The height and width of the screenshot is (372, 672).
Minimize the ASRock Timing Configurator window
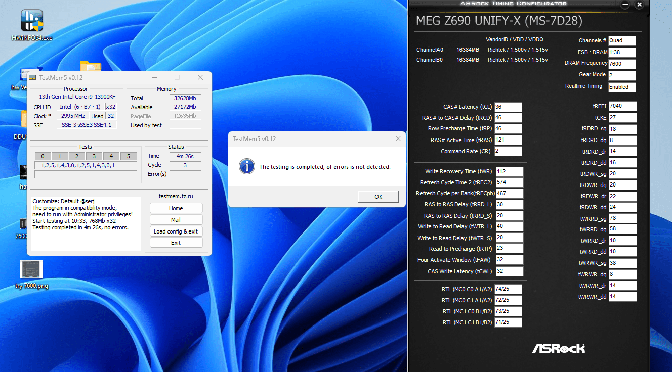point(625,5)
